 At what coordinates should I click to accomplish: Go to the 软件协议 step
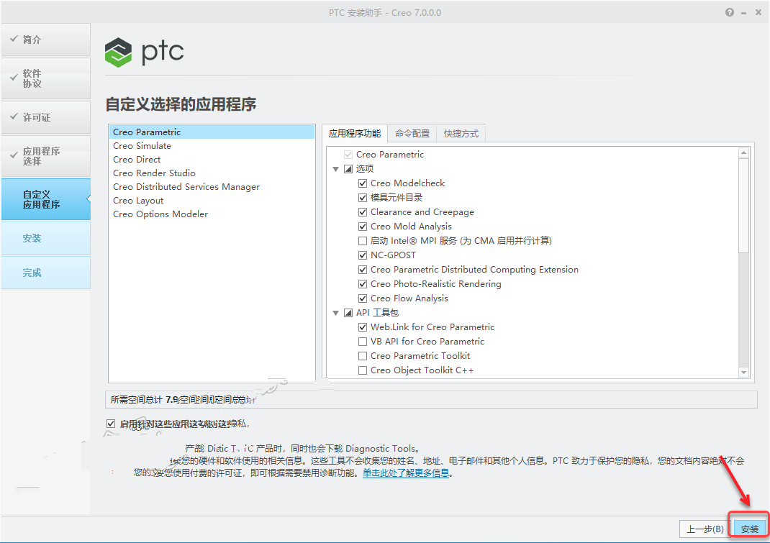click(x=45, y=78)
